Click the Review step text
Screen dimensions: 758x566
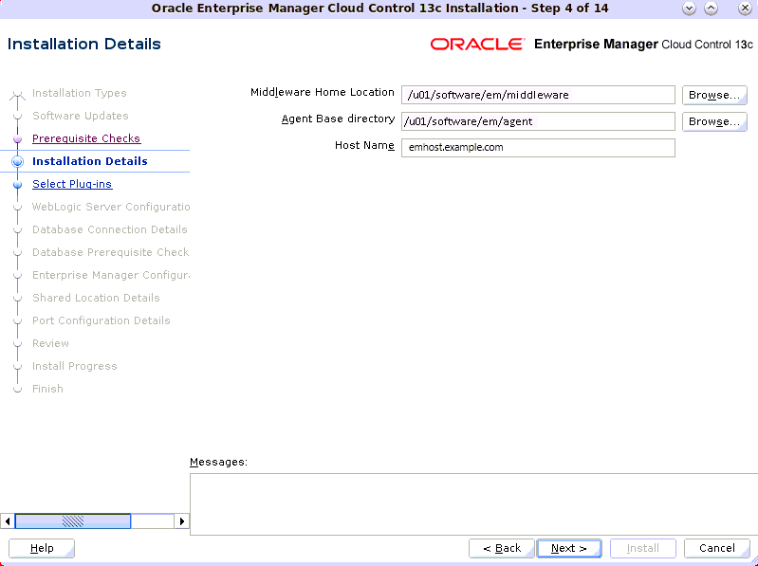[x=50, y=343]
